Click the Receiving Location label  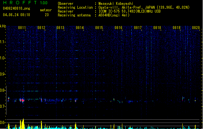point(75,7)
